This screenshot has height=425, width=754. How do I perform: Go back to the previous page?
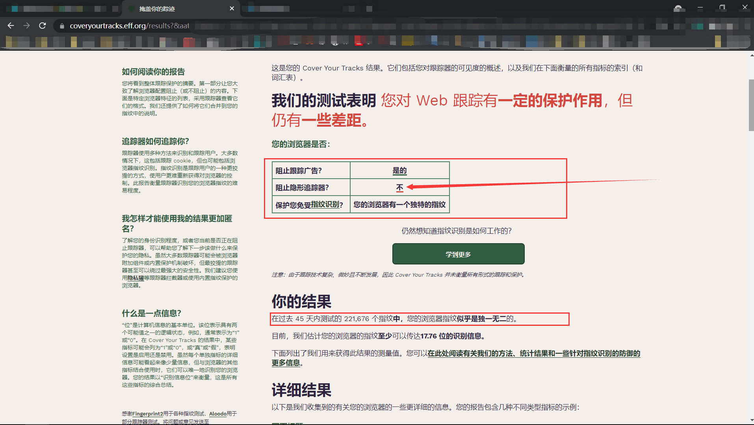(11, 26)
